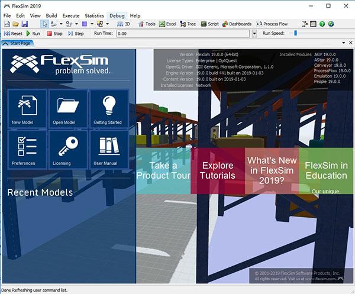Image resolution: width=355 pixels, height=294 pixels.
Task: Open the Debug menu
Action: point(117,15)
